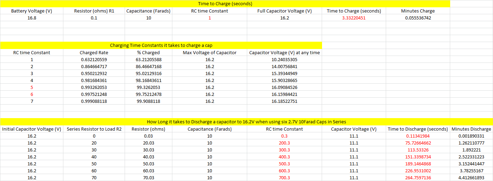Click resistor value 0.03
This screenshot has height=181, width=493.
148,136
